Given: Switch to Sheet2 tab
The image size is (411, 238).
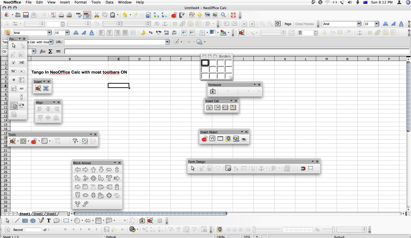Looking at the screenshot, I should coord(38,214).
